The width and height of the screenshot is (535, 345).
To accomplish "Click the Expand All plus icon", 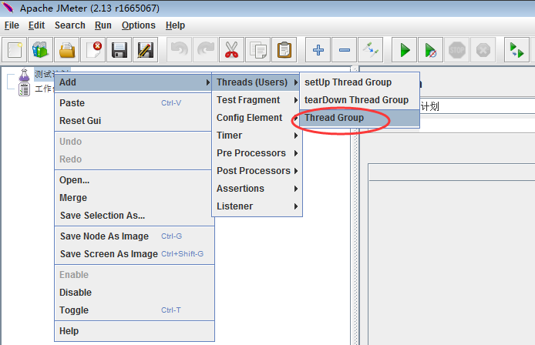I will 318,50.
